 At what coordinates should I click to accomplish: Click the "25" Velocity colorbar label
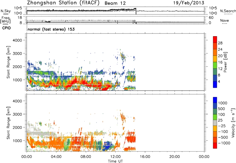(x=220, y=120)
